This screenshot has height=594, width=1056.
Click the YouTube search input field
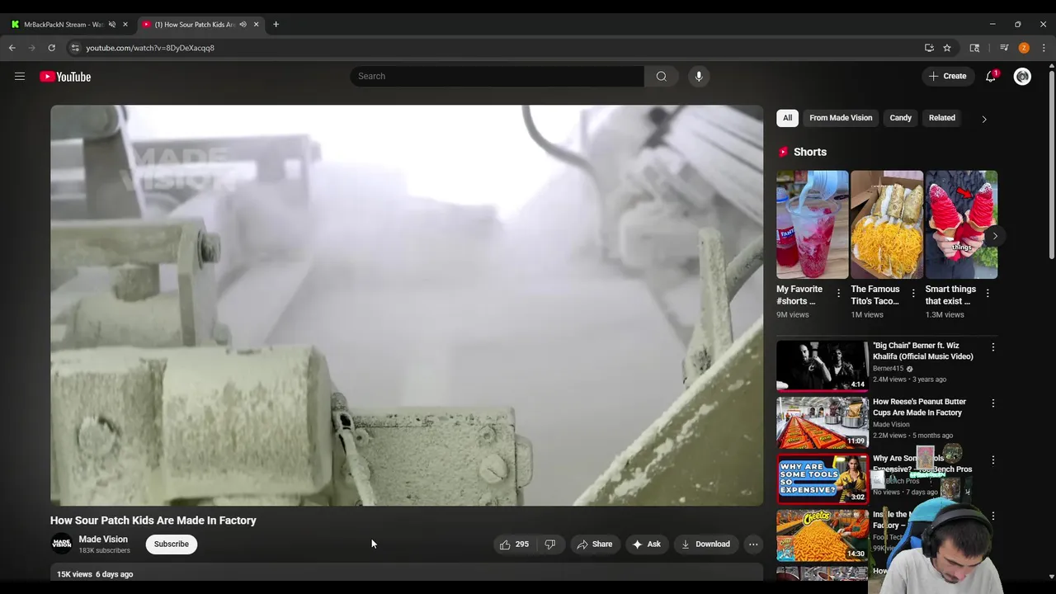[x=497, y=76]
